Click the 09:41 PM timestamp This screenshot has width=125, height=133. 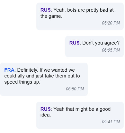point(111,122)
